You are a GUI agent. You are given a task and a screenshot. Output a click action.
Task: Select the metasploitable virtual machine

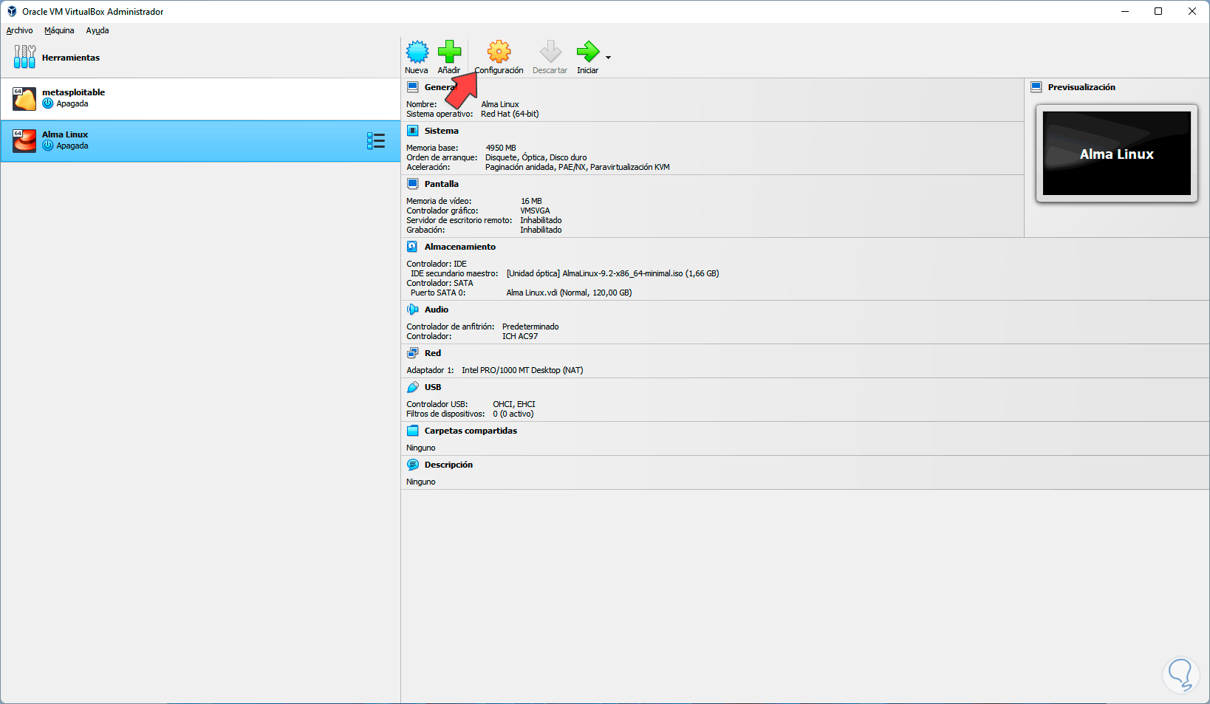tap(200, 98)
